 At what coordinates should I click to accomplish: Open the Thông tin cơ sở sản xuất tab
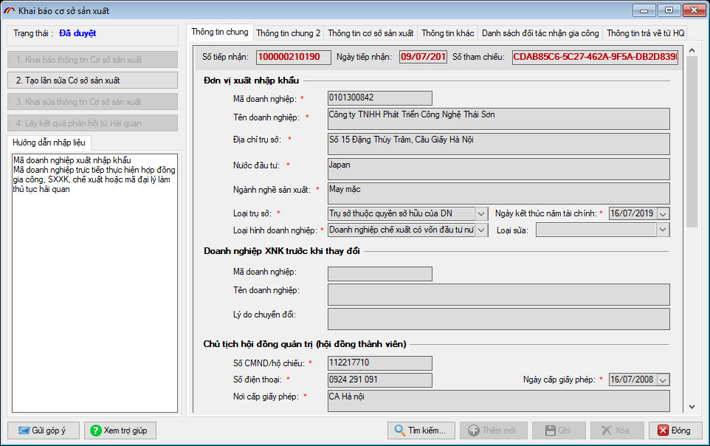pyautogui.click(x=370, y=33)
